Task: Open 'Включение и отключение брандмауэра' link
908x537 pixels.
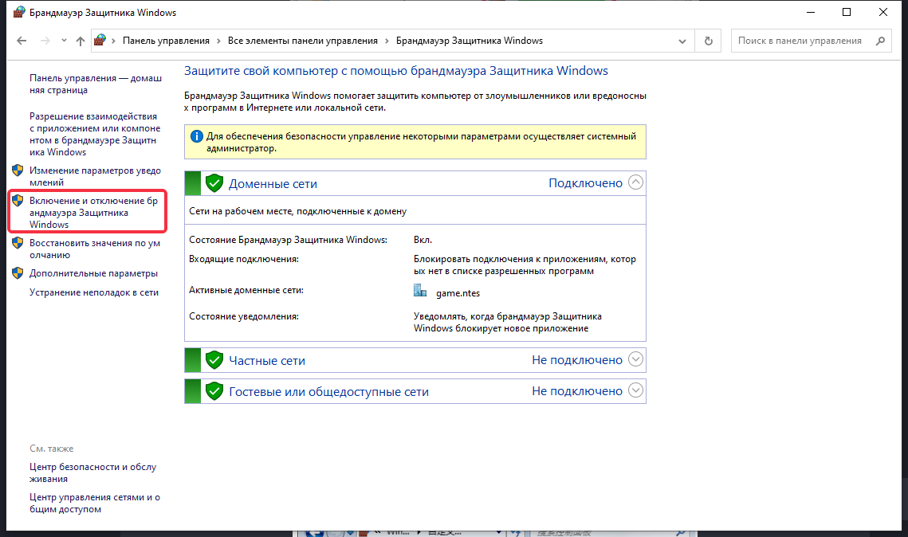Action: pyautogui.click(x=93, y=213)
